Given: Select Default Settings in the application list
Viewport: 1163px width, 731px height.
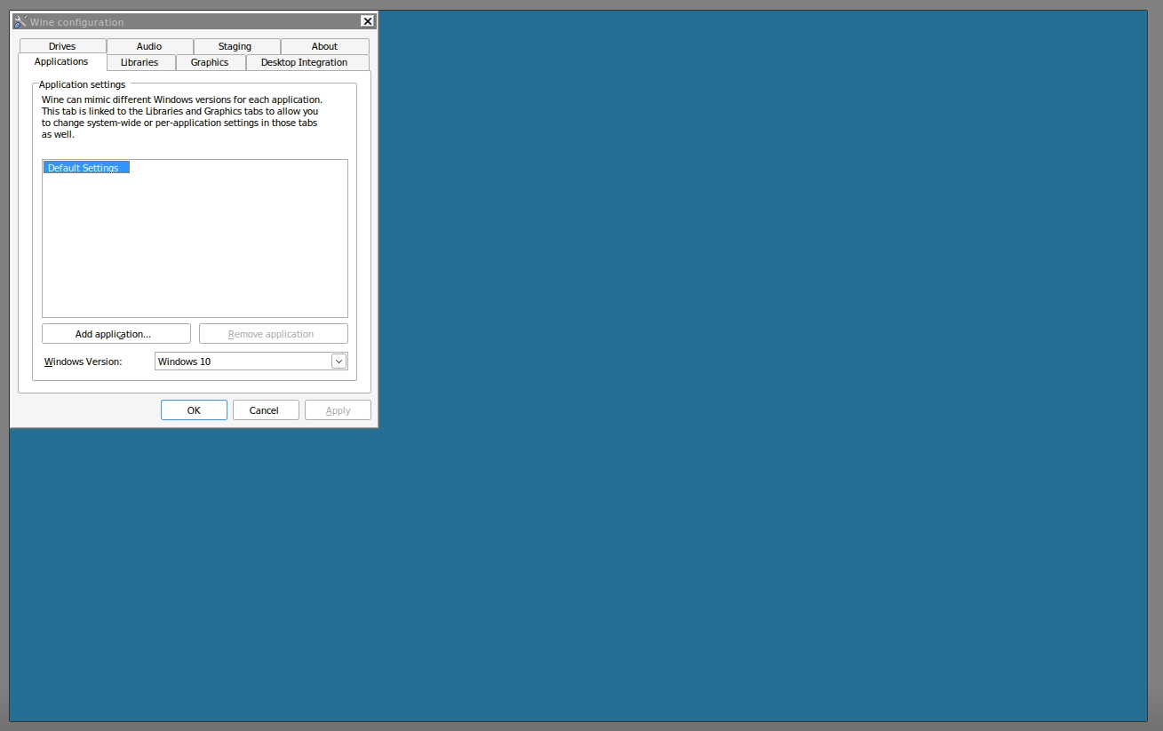Looking at the screenshot, I should [85, 167].
